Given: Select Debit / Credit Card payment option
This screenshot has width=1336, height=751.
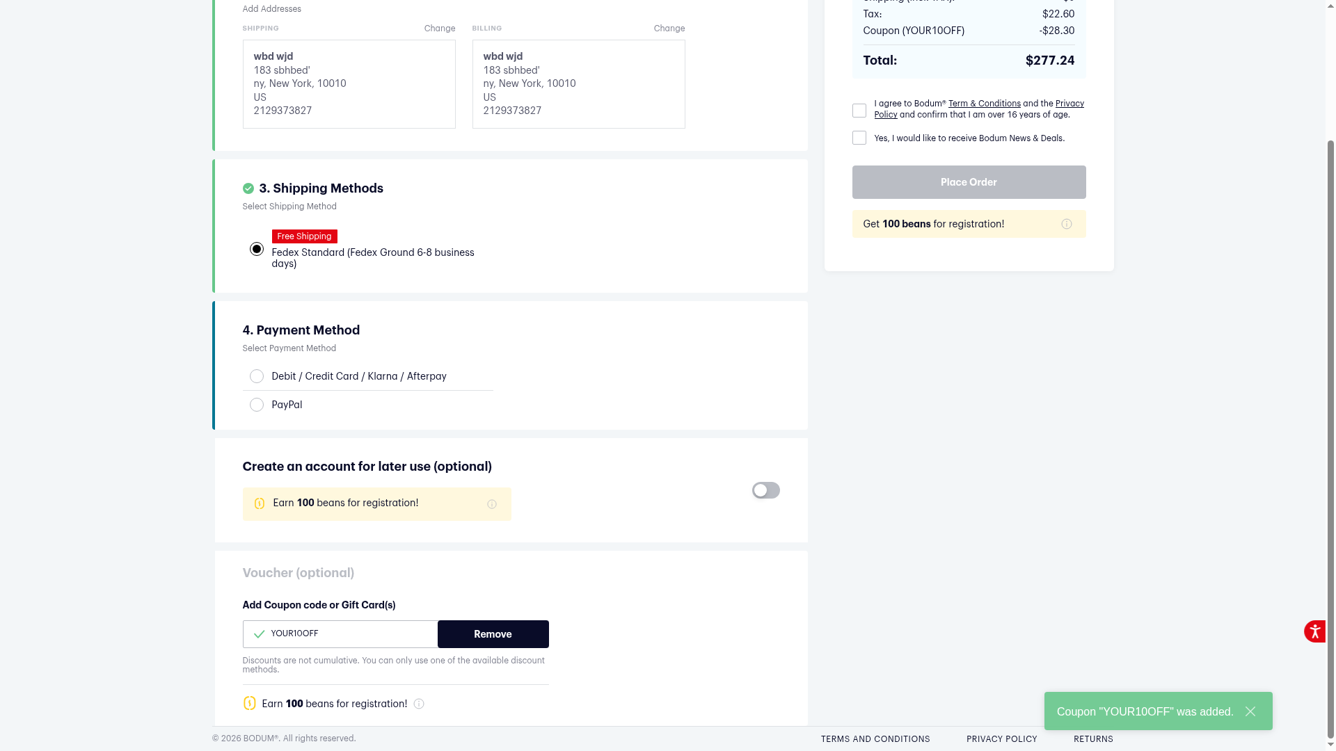Looking at the screenshot, I should (x=257, y=376).
